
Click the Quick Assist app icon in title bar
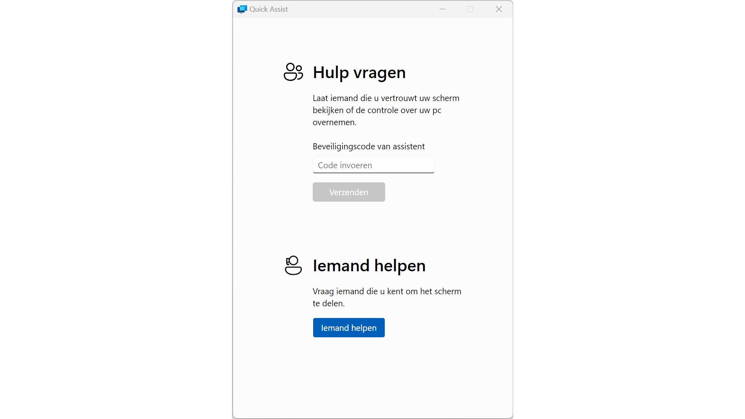click(242, 9)
